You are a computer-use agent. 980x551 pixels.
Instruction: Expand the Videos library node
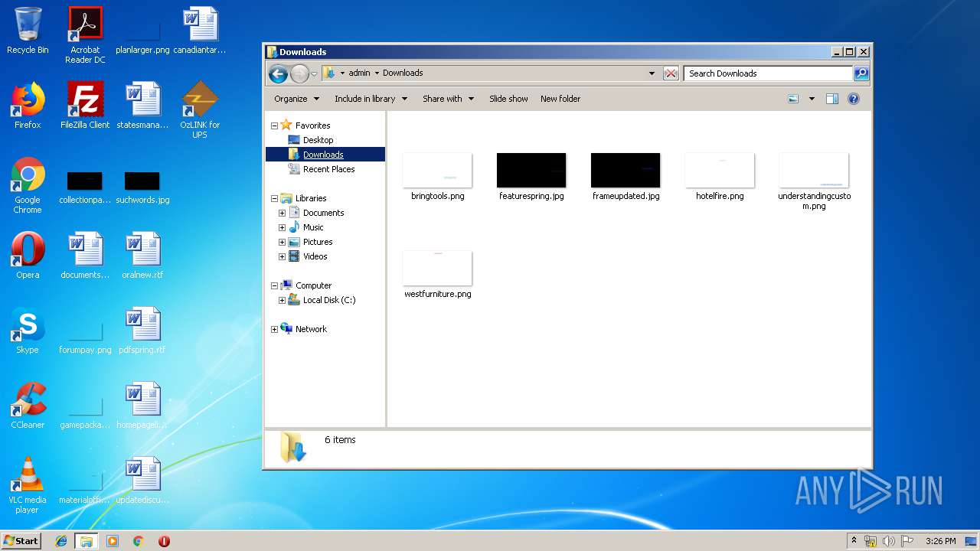282,256
